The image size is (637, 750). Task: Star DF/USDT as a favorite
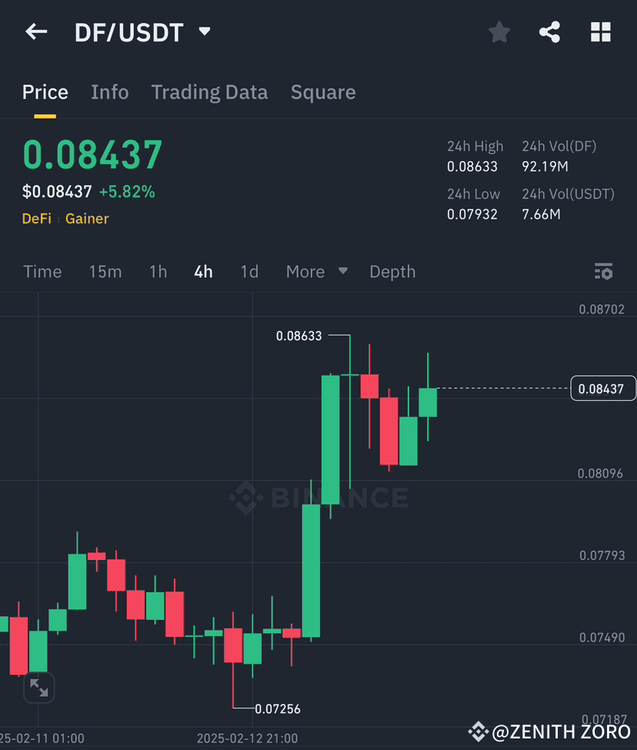tap(499, 32)
